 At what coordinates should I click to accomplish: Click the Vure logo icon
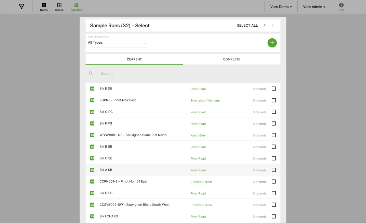(x=22, y=6)
